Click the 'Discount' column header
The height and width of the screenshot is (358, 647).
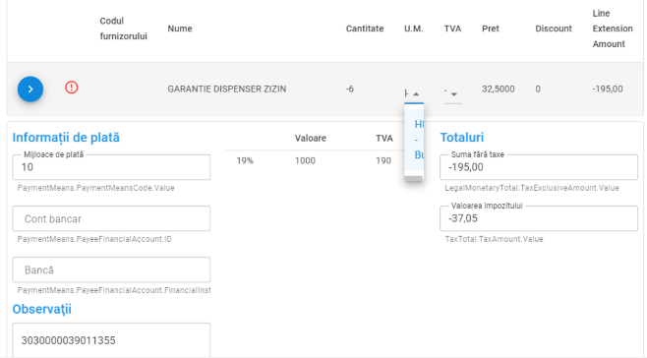coord(554,29)
